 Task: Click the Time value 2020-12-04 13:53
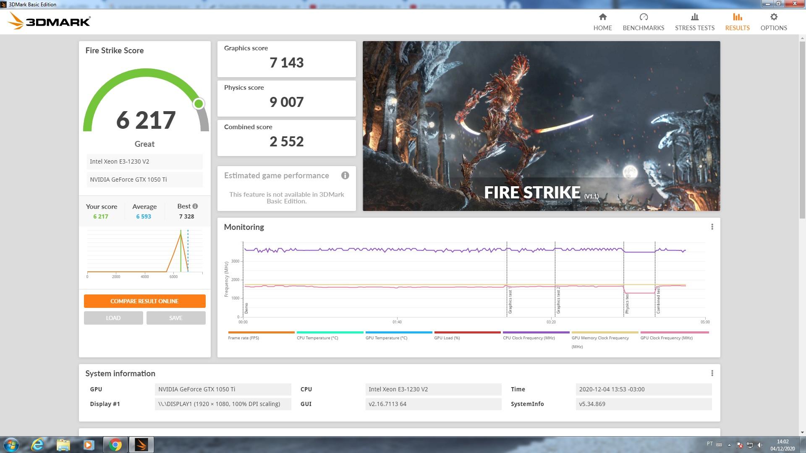click(x=644, y=389)
